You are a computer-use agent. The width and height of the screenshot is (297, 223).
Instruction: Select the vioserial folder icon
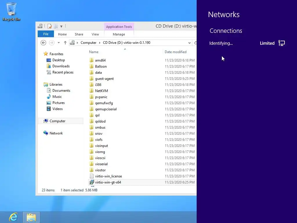(x=91, y=164)
